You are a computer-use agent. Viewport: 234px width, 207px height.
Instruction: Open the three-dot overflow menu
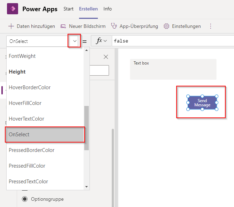pyautogui.click(x=211, y=26)
